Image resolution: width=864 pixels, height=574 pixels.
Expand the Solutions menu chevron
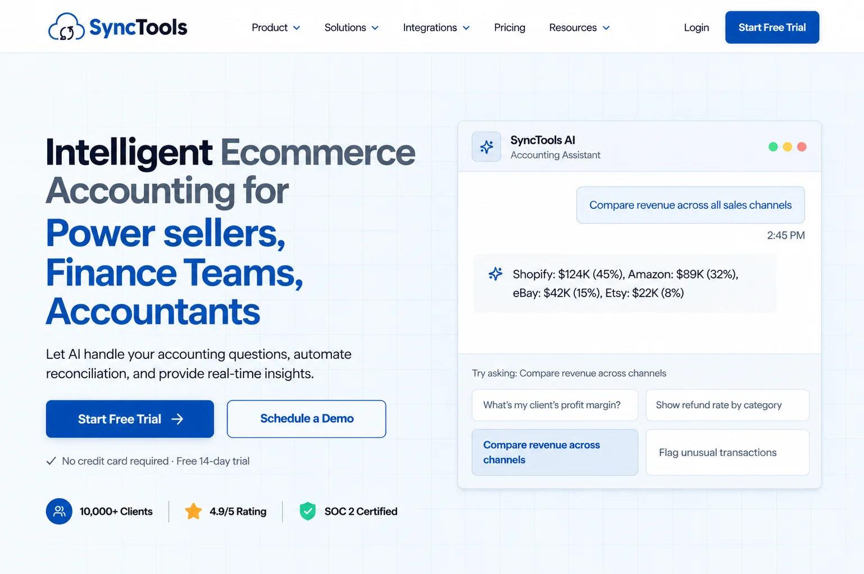pos(375,28)
